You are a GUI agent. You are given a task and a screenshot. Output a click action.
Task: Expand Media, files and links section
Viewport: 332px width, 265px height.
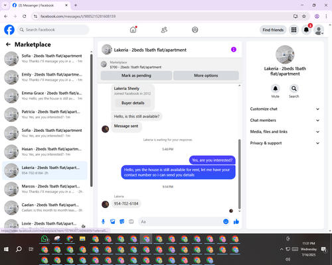[285, 132]
